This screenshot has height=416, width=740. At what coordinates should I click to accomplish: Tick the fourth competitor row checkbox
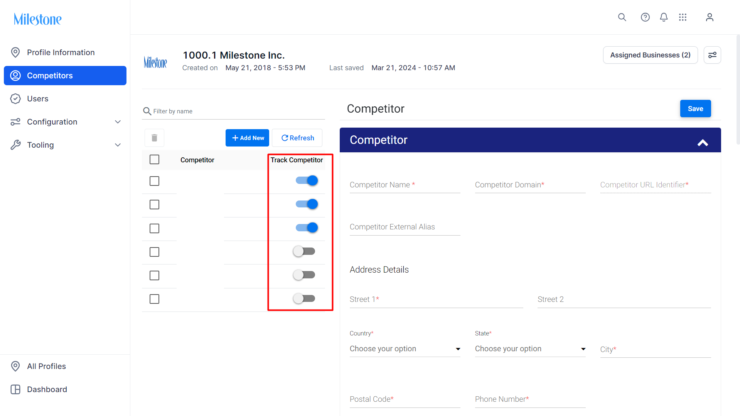click(154, 252)
